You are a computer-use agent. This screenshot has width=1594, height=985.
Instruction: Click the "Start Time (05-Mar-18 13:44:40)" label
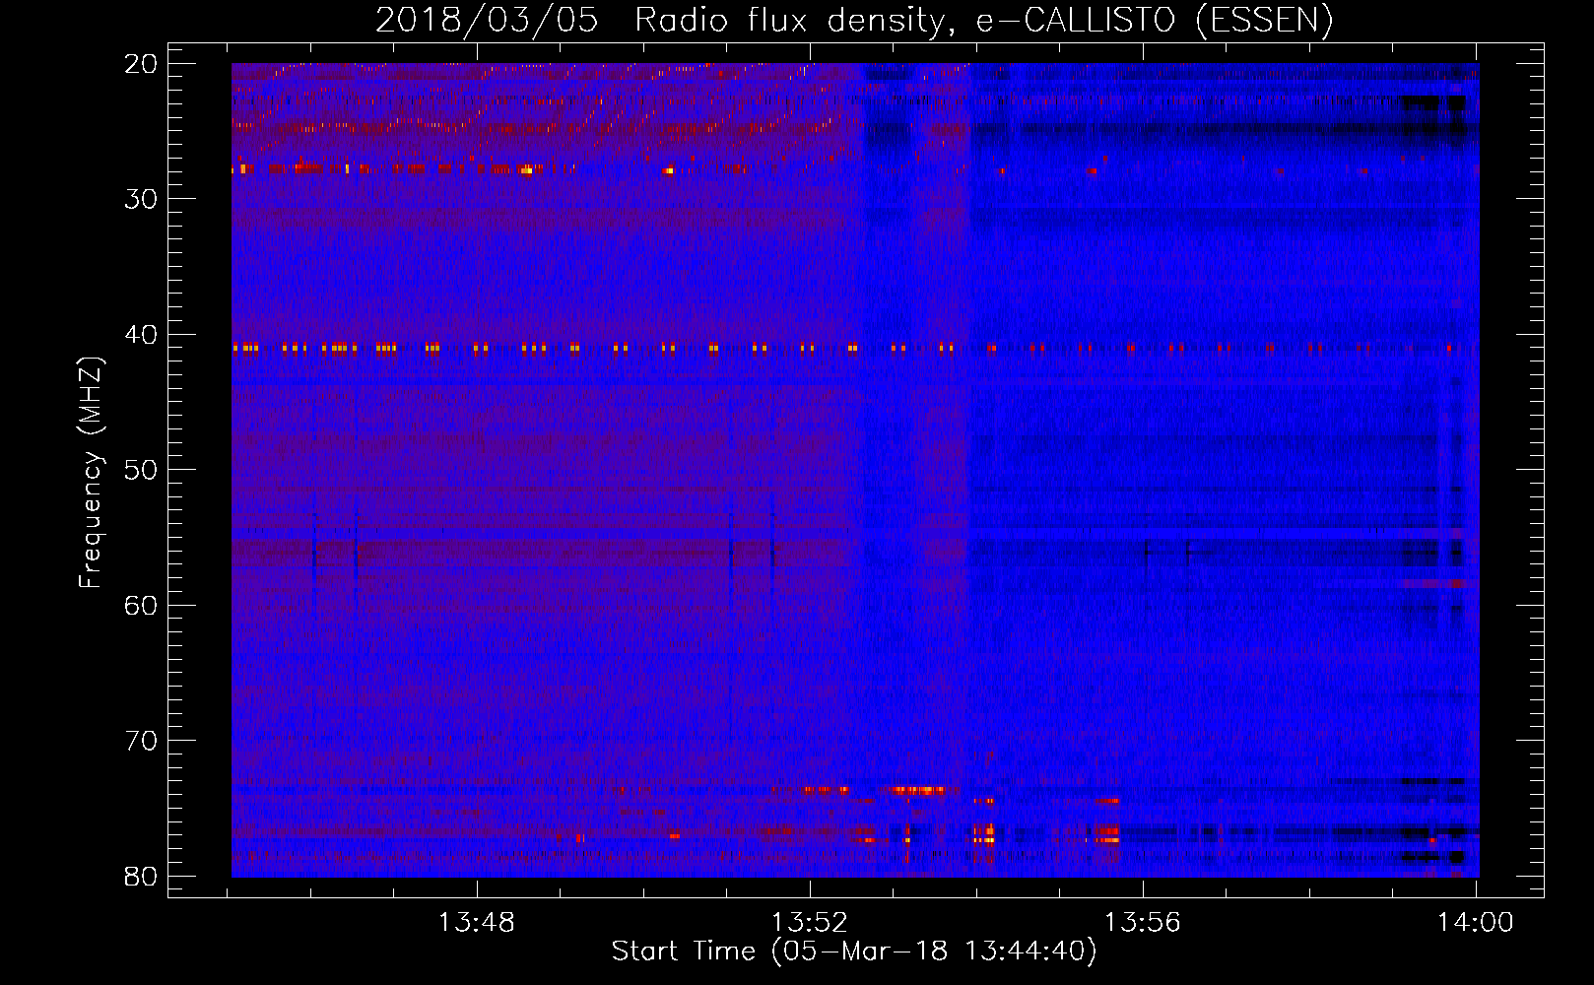coord(854,952)
